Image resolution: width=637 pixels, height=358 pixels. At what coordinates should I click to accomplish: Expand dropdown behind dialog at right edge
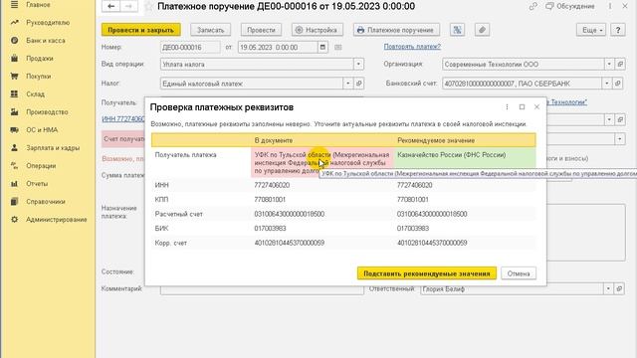click(619, 139)
